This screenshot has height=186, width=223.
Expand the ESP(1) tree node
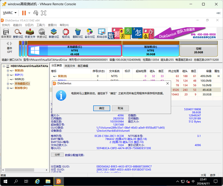pyautogui.click(x=8, y=75)
